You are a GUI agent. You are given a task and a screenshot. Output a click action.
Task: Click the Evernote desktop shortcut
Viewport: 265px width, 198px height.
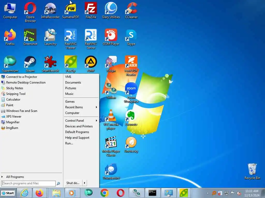[x=131, y=118]
